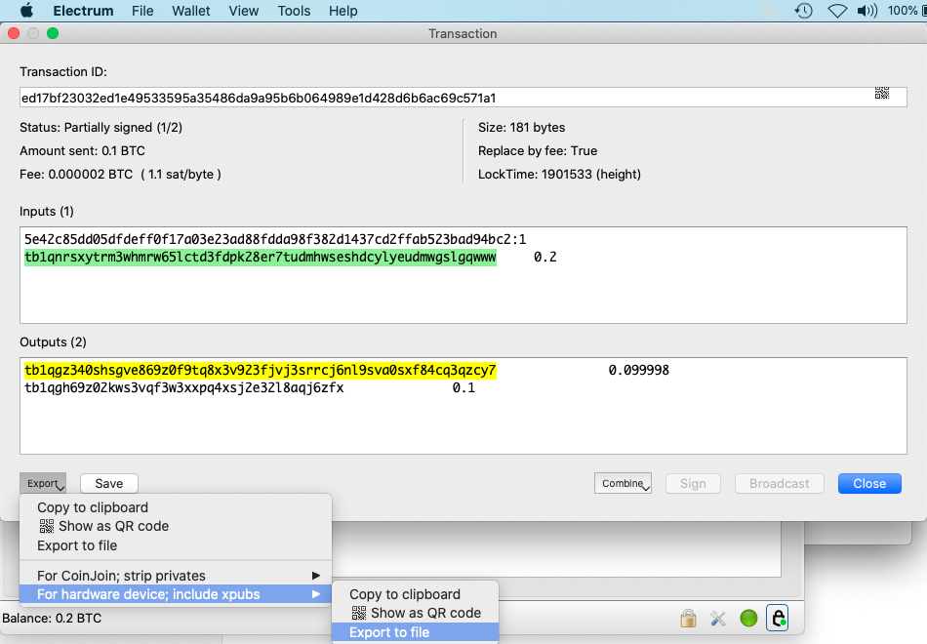Click LockTime: 1901533 (height) label
This screenshot has width=927, height=644.
point(559,175)
